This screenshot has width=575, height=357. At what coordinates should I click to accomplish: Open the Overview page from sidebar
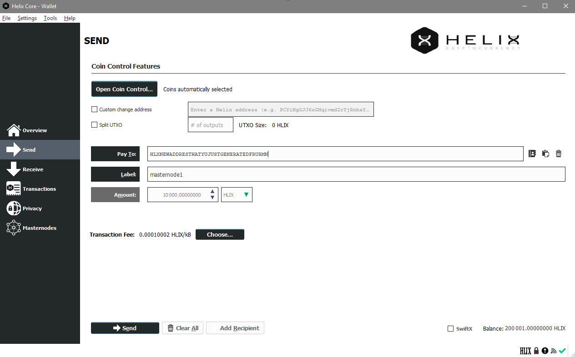point(40,130)
